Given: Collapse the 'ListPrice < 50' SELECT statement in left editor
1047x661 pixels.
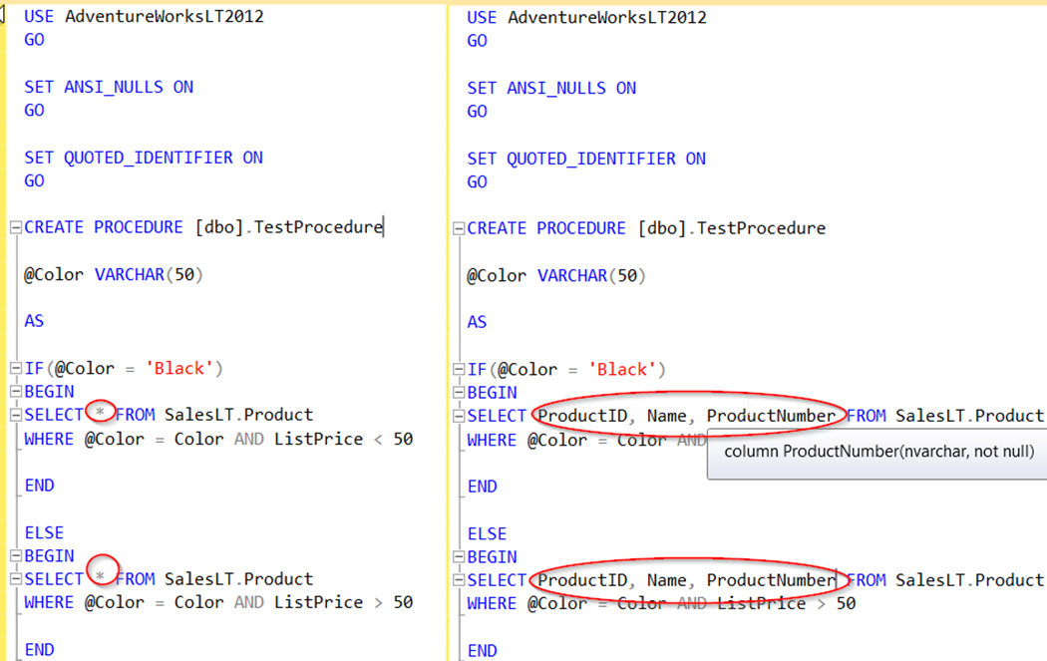Looking at the screenshot, I should coord(16,415).
